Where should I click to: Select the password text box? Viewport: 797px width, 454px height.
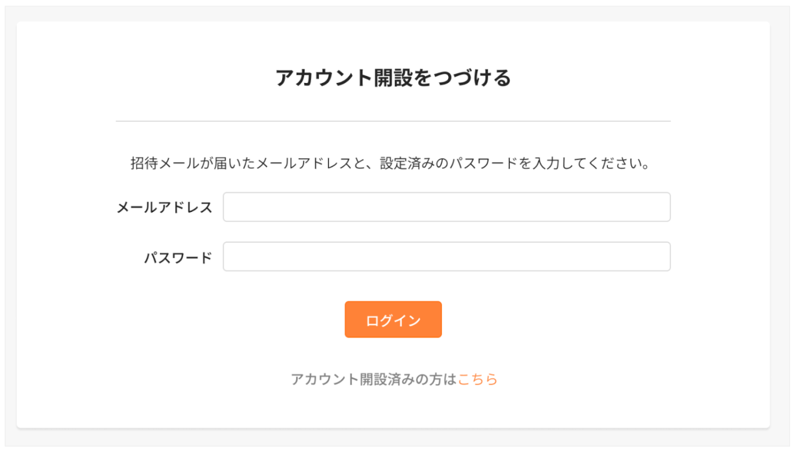point(446,257)
